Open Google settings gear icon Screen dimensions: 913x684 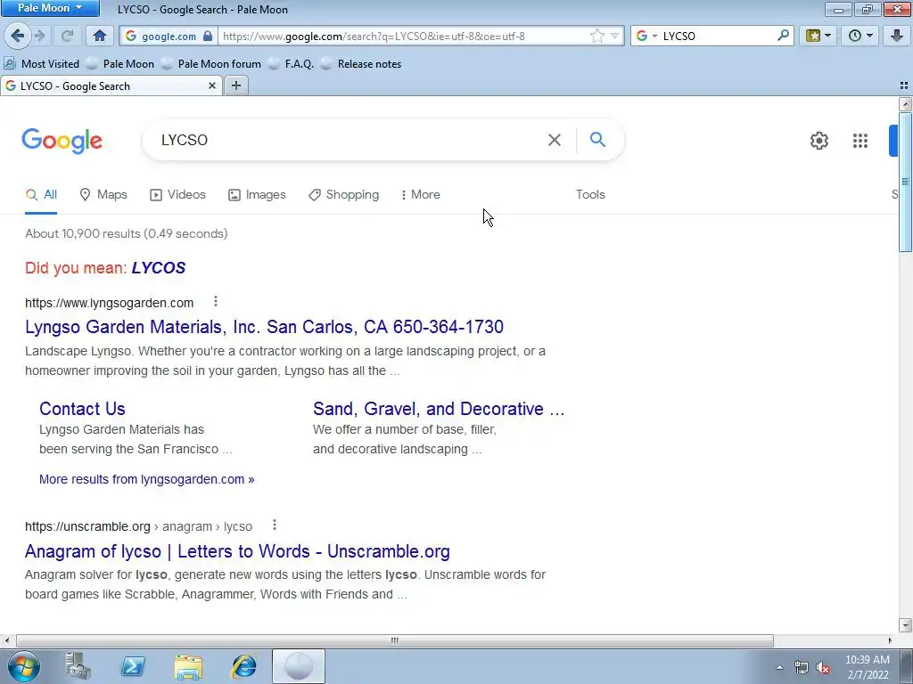coord(819,141)
